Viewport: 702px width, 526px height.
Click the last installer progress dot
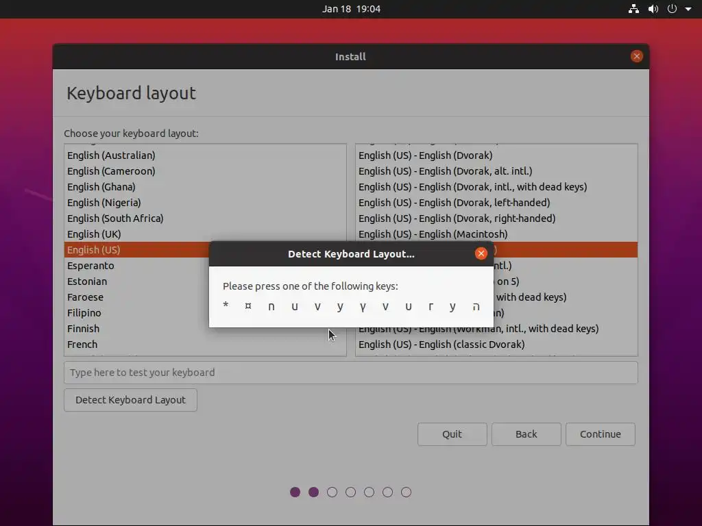(x=406, y=492)
